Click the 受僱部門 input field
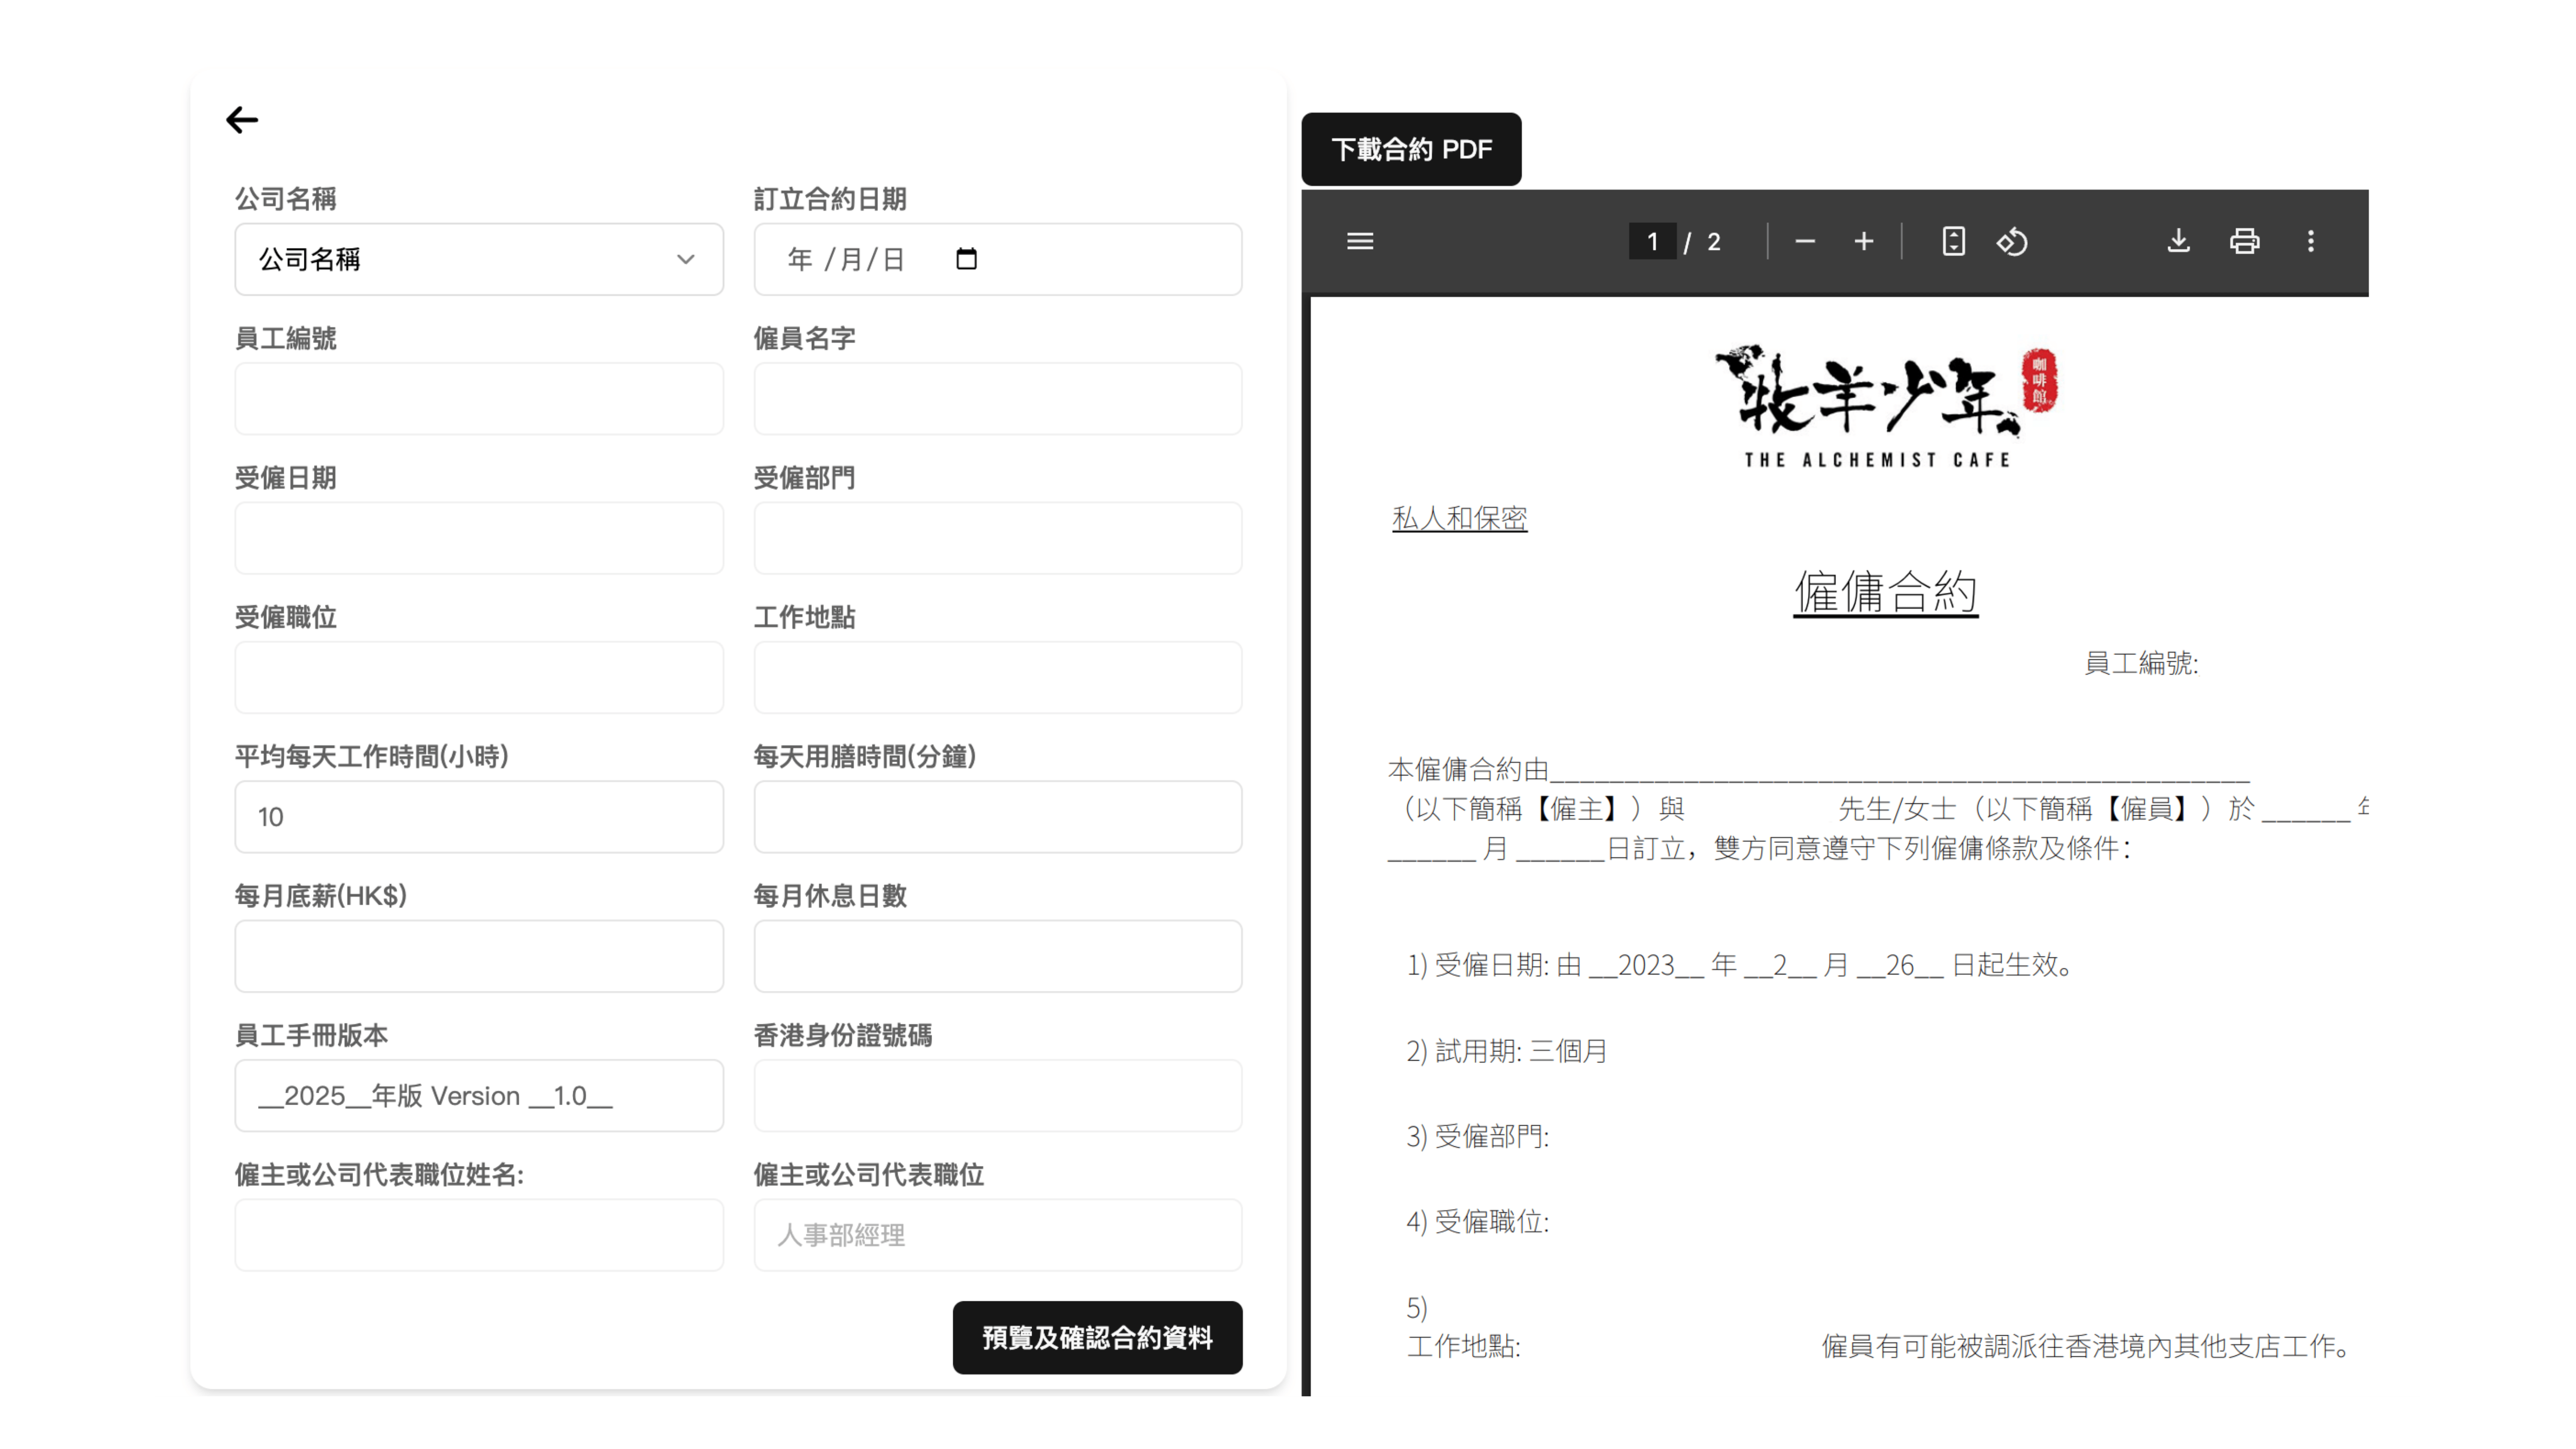2576x1449 pixels. pos(998,538)
